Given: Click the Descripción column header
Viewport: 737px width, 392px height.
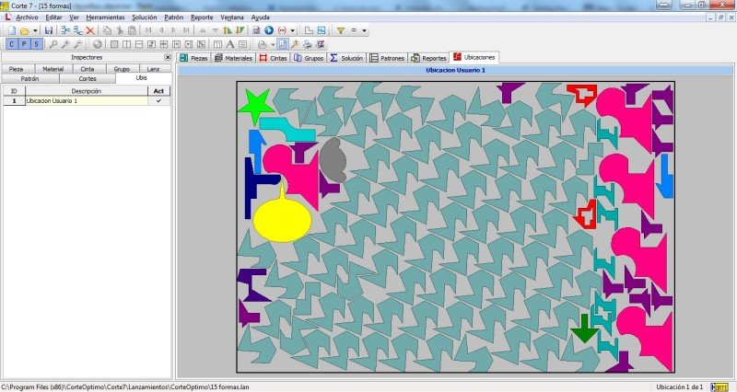Looking at the screenshot, I should tap(86, 91).
